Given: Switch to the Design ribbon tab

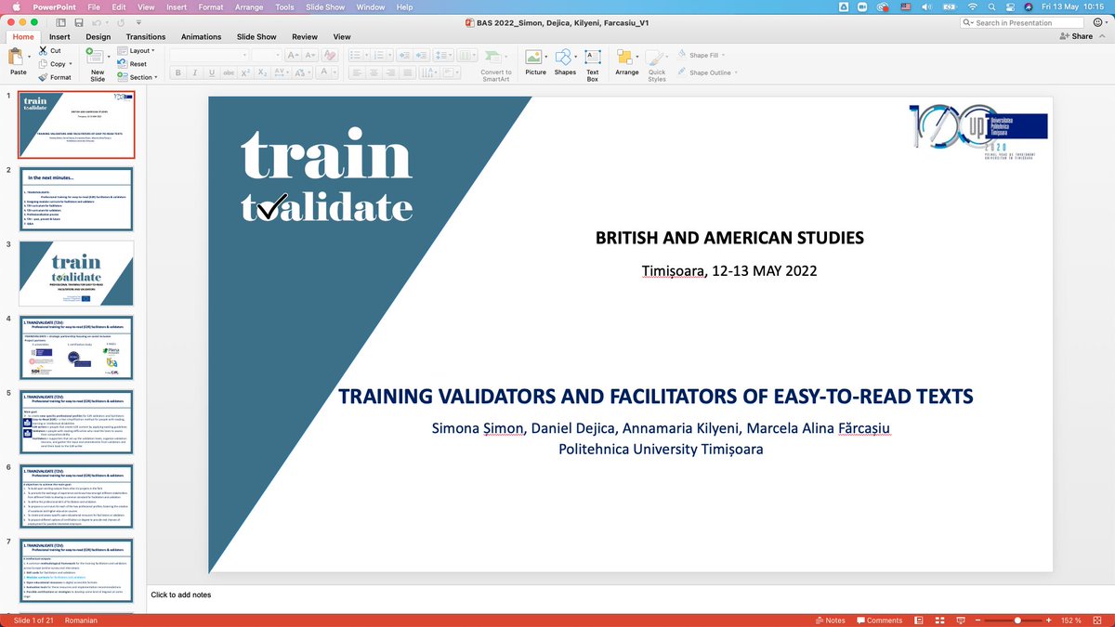Looking at the screenshot, I should point(98,37).
